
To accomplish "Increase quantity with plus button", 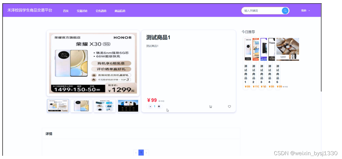I will click(x=159, y=106).
